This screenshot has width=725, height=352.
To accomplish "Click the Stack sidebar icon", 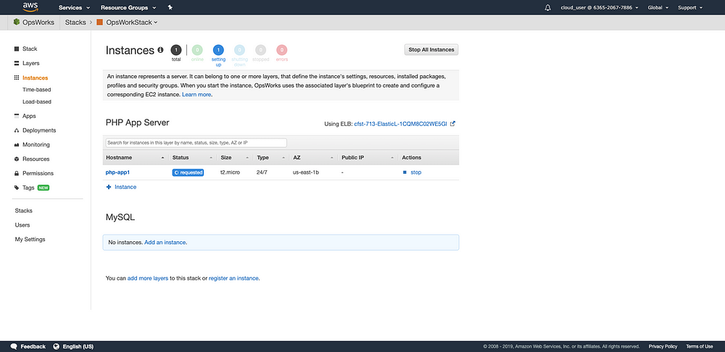I will (x=17, y=49).
